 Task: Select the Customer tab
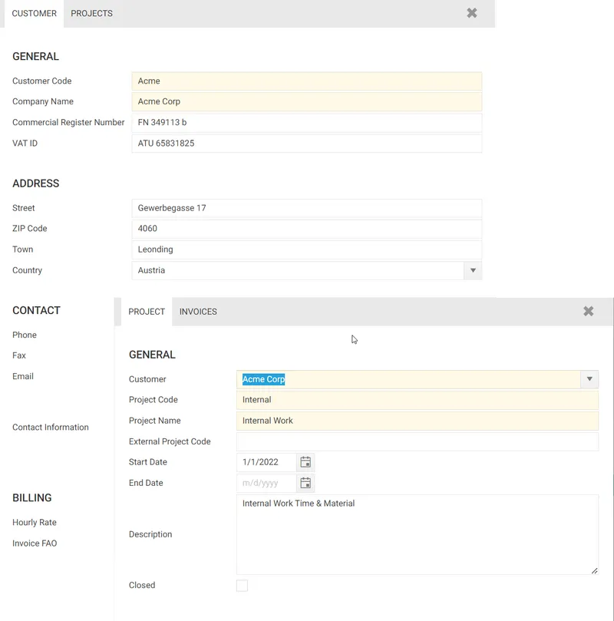click(34, 13)
